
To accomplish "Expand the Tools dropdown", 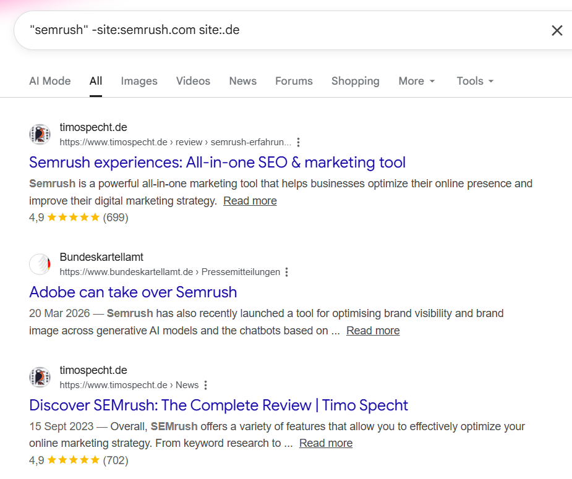I will pos(475,81).
